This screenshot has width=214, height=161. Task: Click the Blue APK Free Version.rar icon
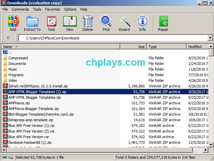(5, 137)
